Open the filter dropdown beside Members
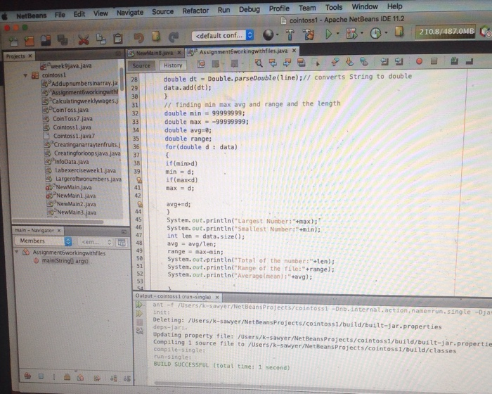This screenshot has height=394, width=492. pos(95,242)
